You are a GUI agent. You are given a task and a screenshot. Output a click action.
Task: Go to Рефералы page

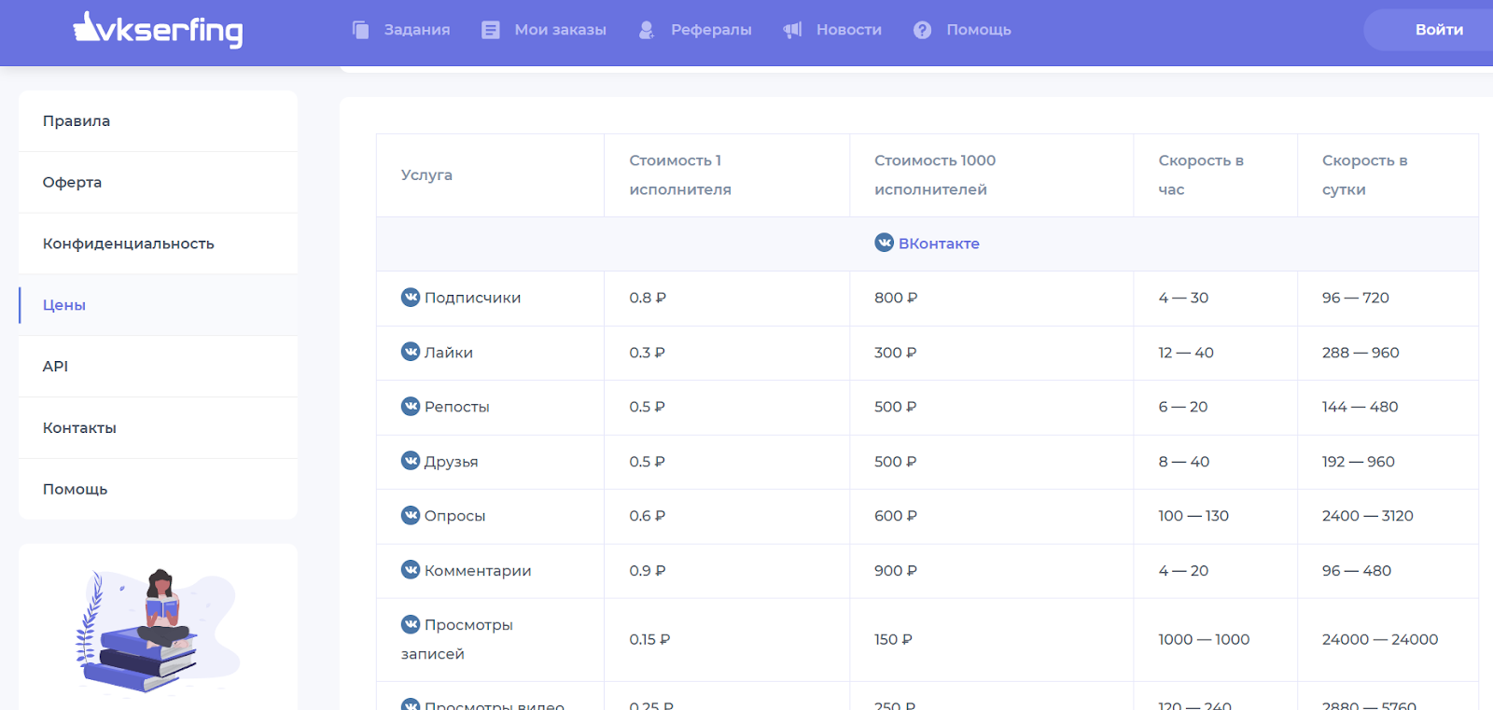tap(711, 30)
